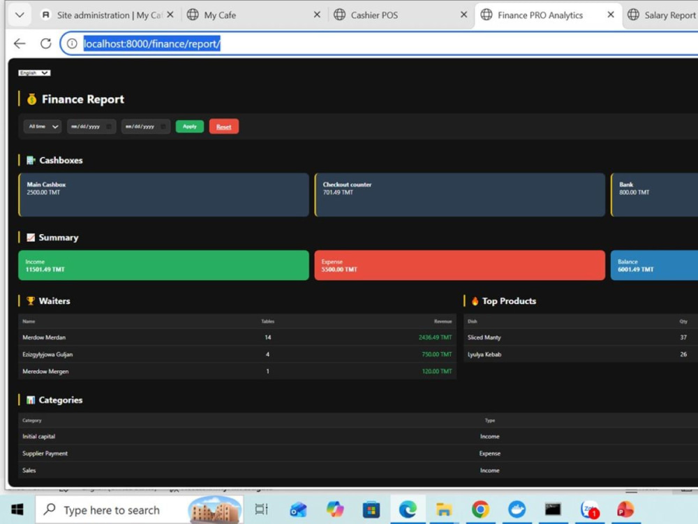This screenshot has height=524, width=698.
Task: Select the Finance PRO Analytics tab
Action: [x=547, y=15]
